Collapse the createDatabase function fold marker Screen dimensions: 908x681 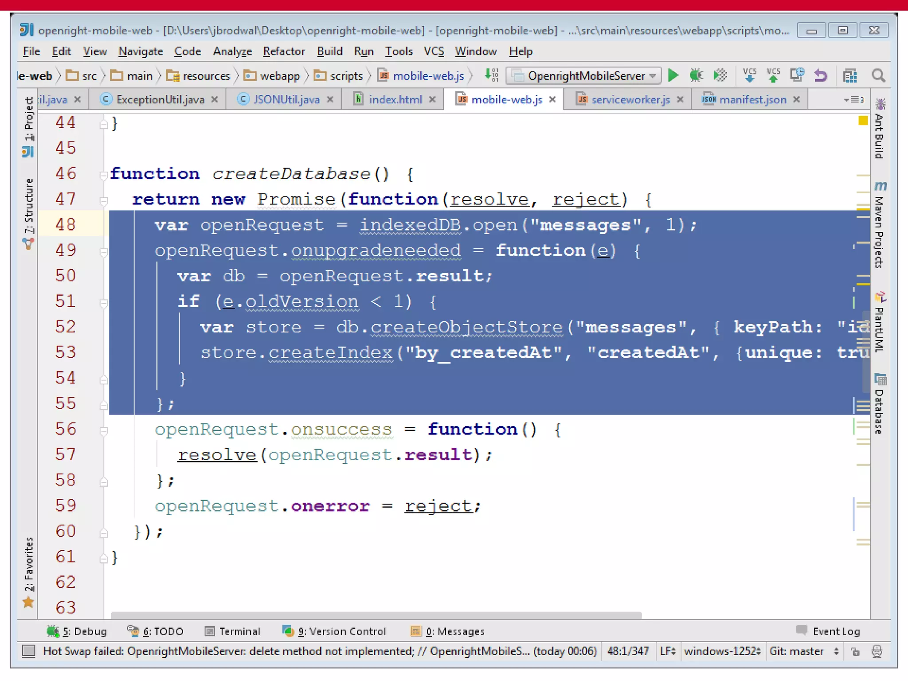tap(104, 175)
